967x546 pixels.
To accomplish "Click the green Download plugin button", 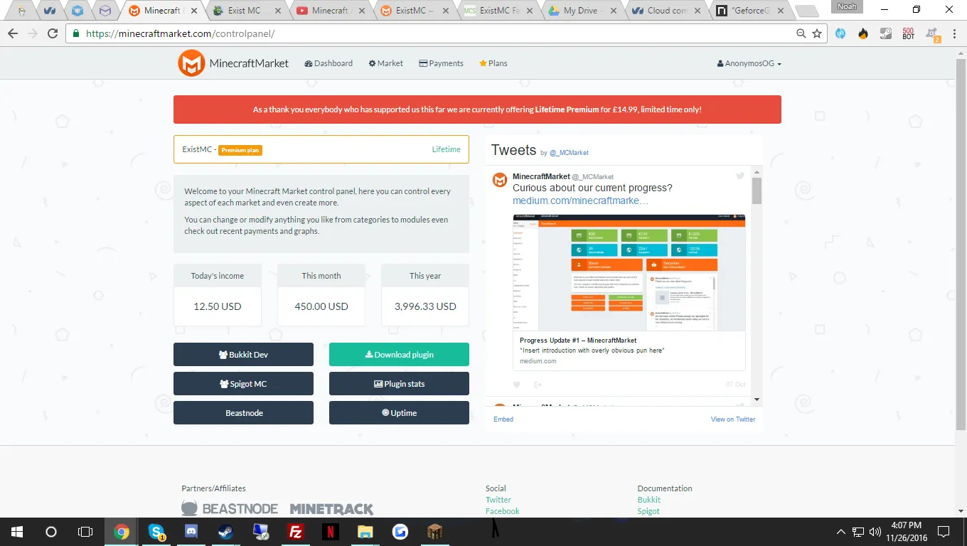I will pos(399,355).
